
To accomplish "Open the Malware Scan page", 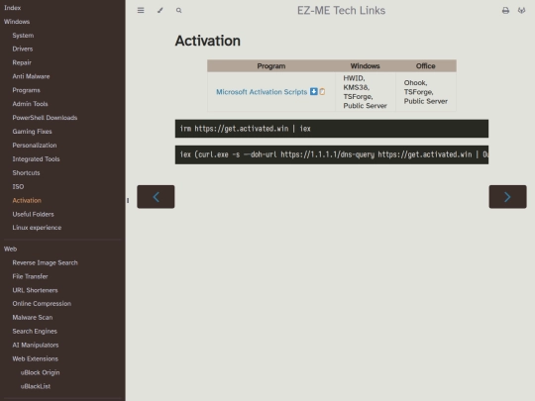I will point(33,317).
